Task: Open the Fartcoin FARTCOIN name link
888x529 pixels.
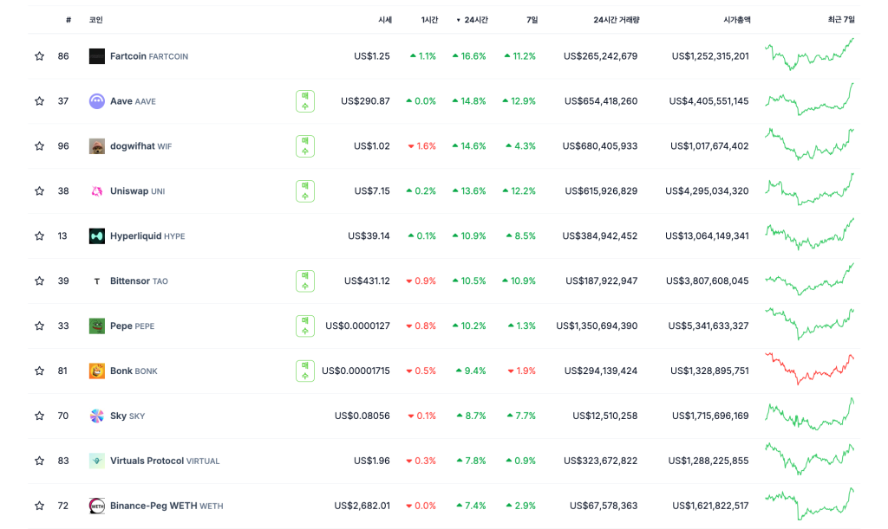Action: 149,56
